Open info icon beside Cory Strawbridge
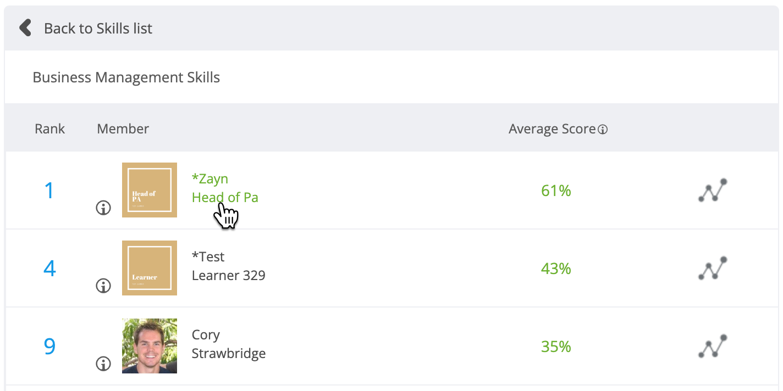 click(103, 364)
